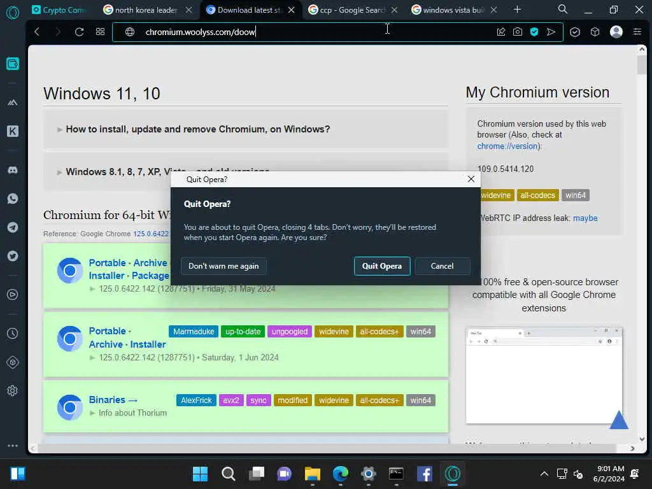Open the Player sidebar icon
Screen dimensions: 652x489
13,294
